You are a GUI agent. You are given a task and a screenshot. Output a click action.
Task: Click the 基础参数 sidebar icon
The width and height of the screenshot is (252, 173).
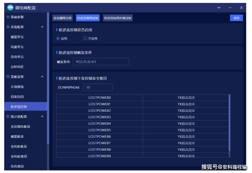[8, 17]
